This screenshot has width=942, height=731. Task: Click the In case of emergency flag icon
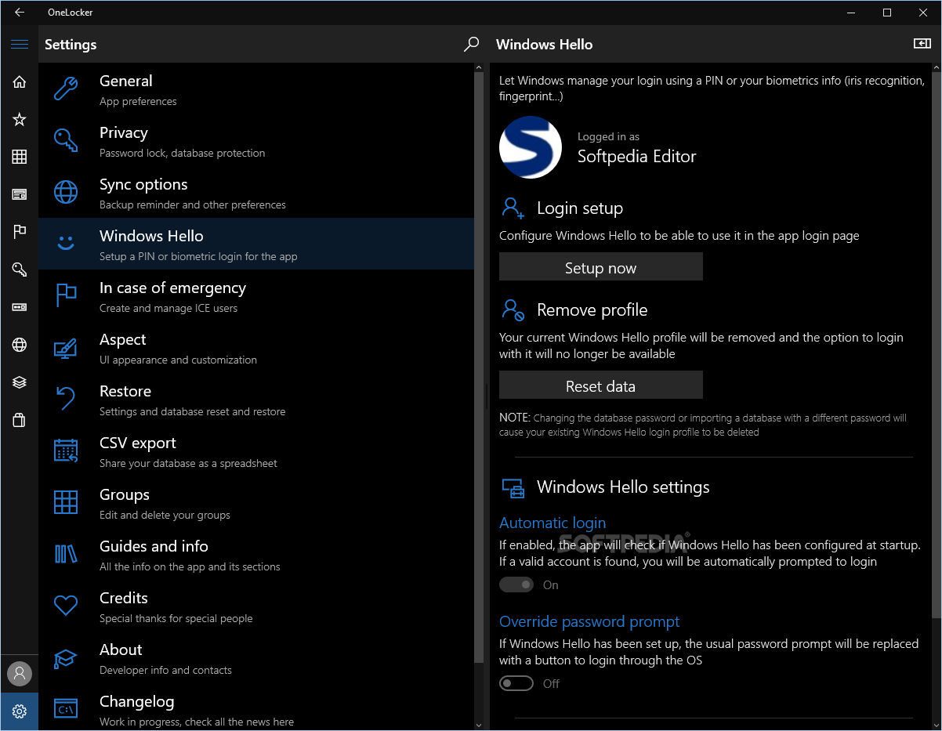click(x=66, y=295)
